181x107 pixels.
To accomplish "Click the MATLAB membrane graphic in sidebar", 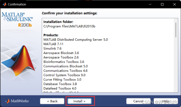I will click(x=19, y=61).
